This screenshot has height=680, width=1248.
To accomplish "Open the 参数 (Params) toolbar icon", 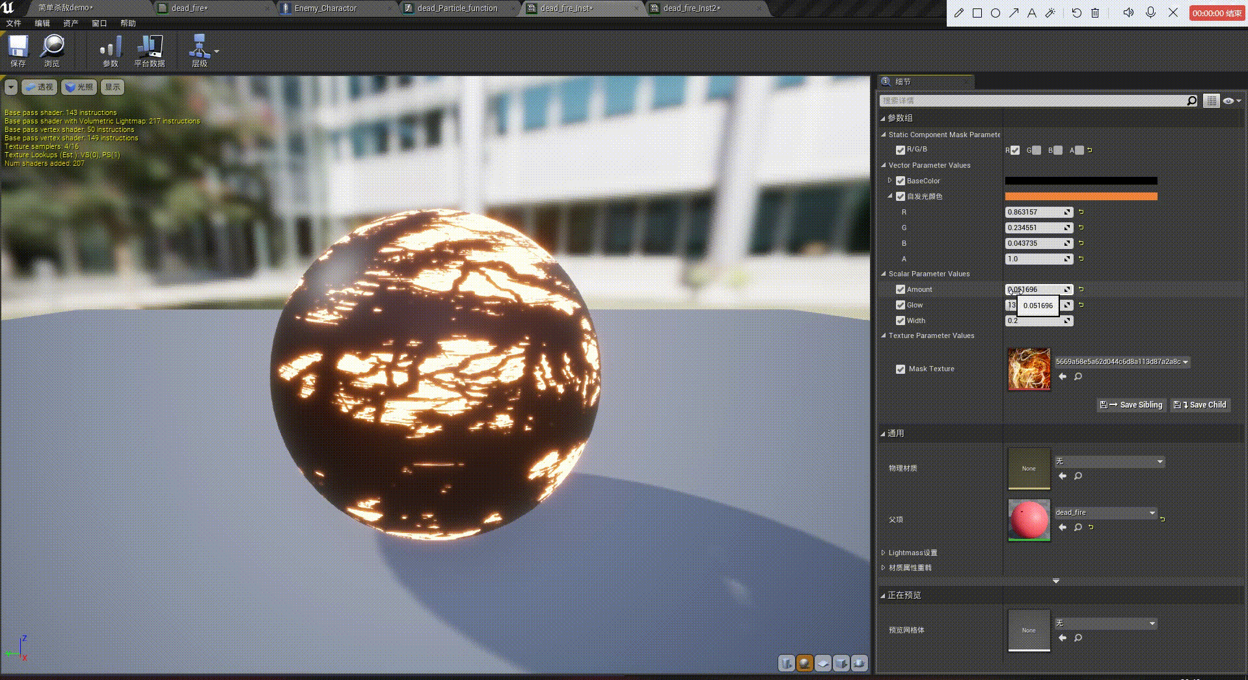I will coord(111,51).
